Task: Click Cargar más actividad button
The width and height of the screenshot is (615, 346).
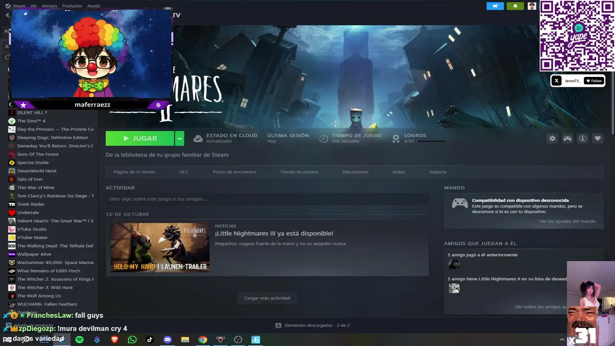Action: pos(267,298)
